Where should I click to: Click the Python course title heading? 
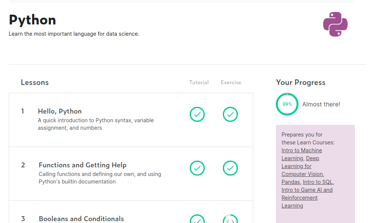pyautogui.click(x=32, y=20)
